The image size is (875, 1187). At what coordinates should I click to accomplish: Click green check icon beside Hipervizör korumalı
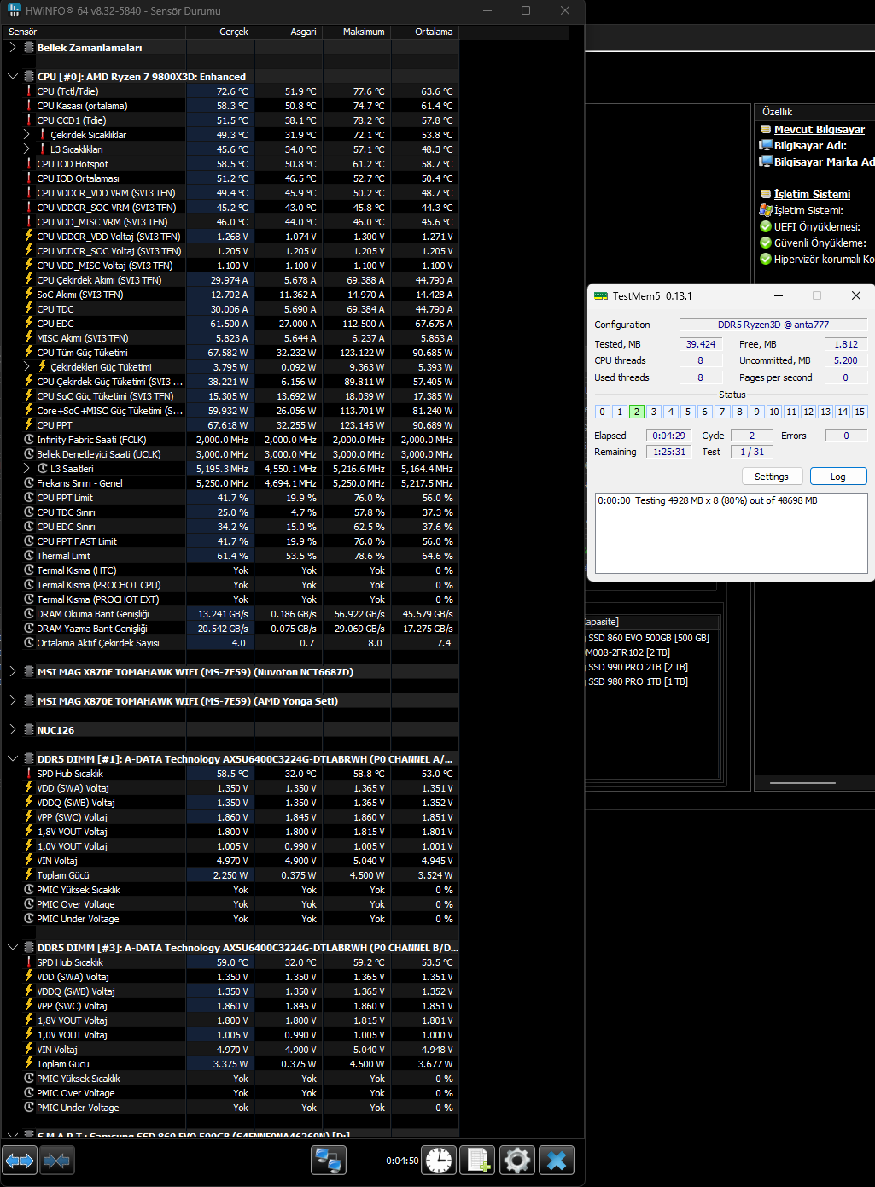click(766, 260)
